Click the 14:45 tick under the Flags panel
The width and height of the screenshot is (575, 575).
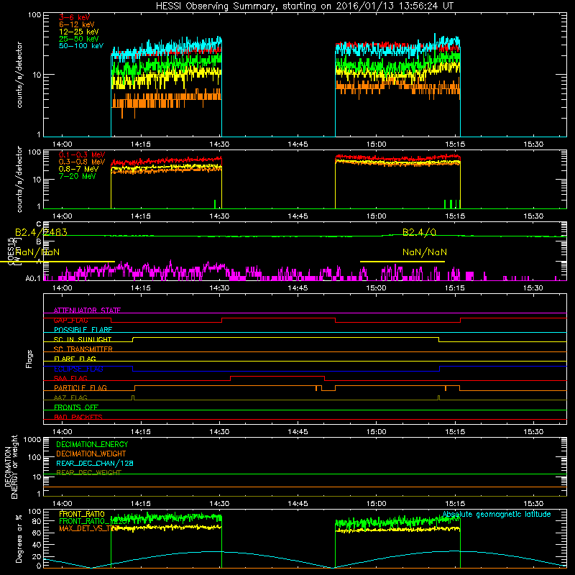298,431
